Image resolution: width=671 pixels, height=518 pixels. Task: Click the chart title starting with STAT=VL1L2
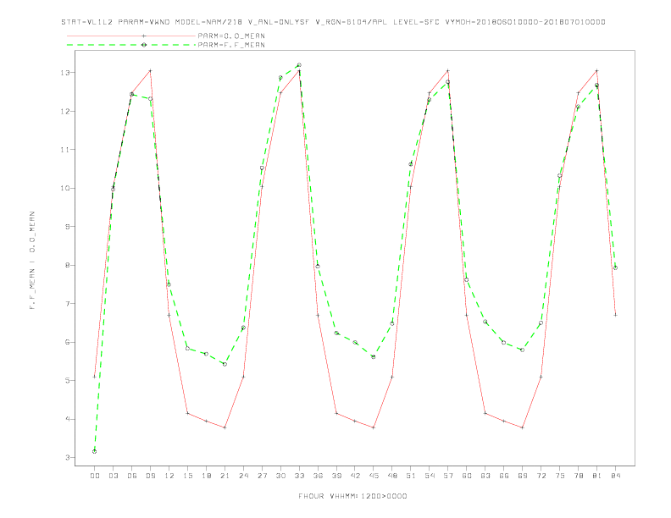[333, 22]
